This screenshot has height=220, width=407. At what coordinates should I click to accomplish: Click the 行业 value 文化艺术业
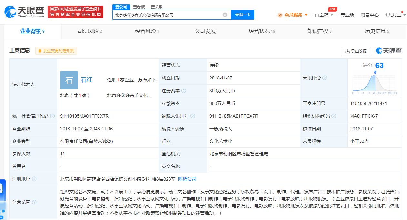click(221, 141)
